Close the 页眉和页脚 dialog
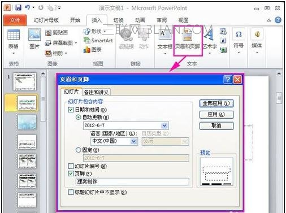286x213 pixels. point(237,80)
